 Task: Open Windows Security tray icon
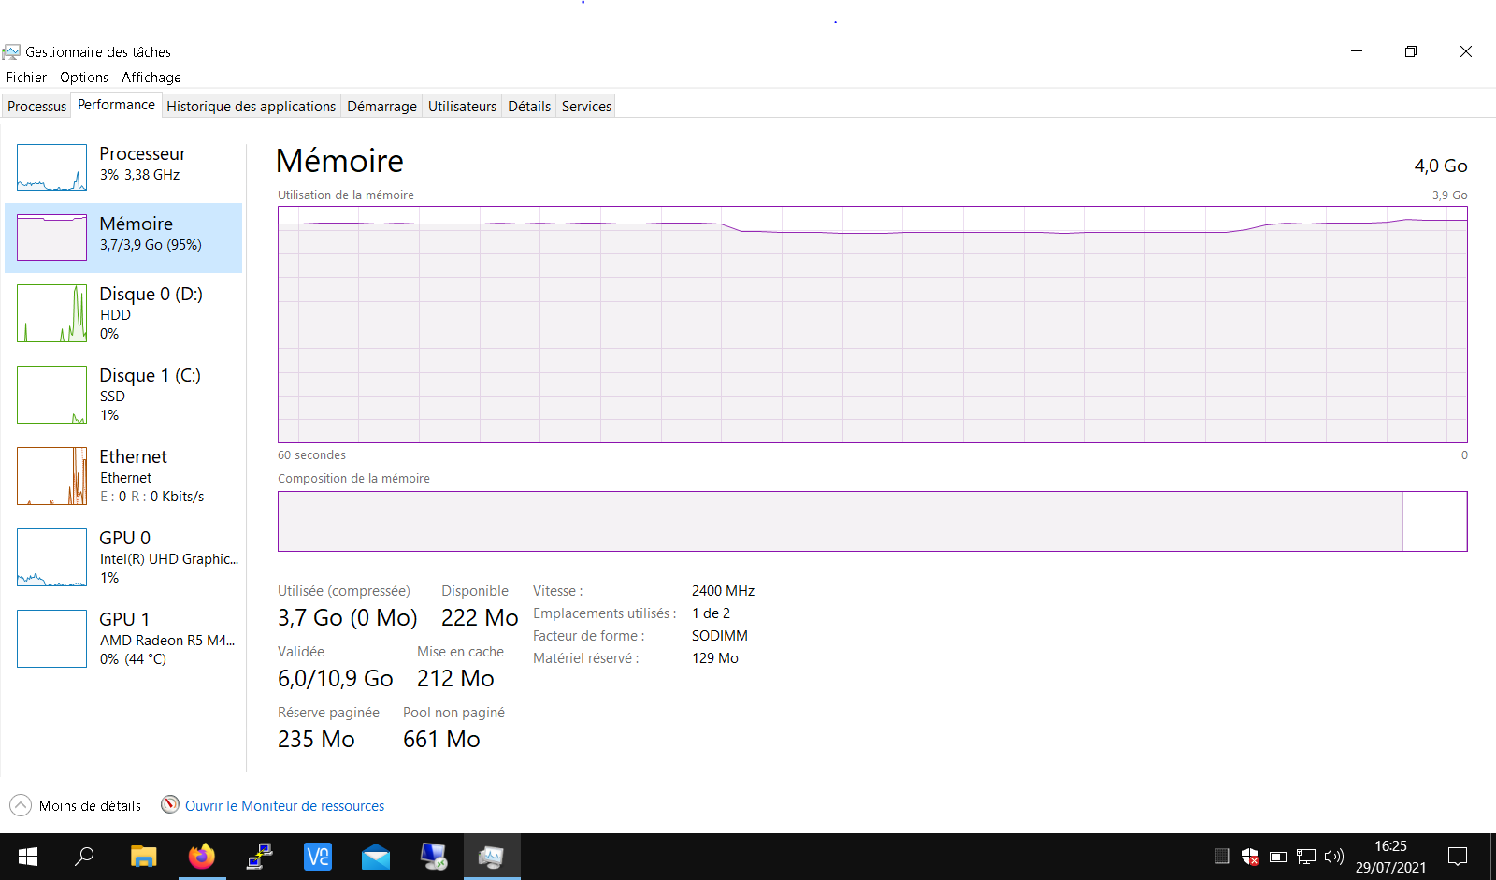[1250, 857]
